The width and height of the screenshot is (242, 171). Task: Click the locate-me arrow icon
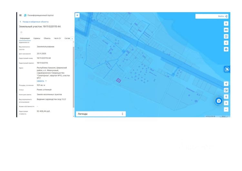(x=226, y=84)
